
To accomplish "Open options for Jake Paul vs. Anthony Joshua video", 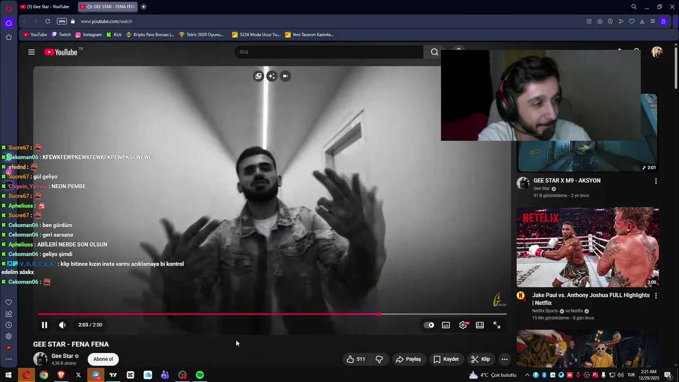I will tap(656, 296).
